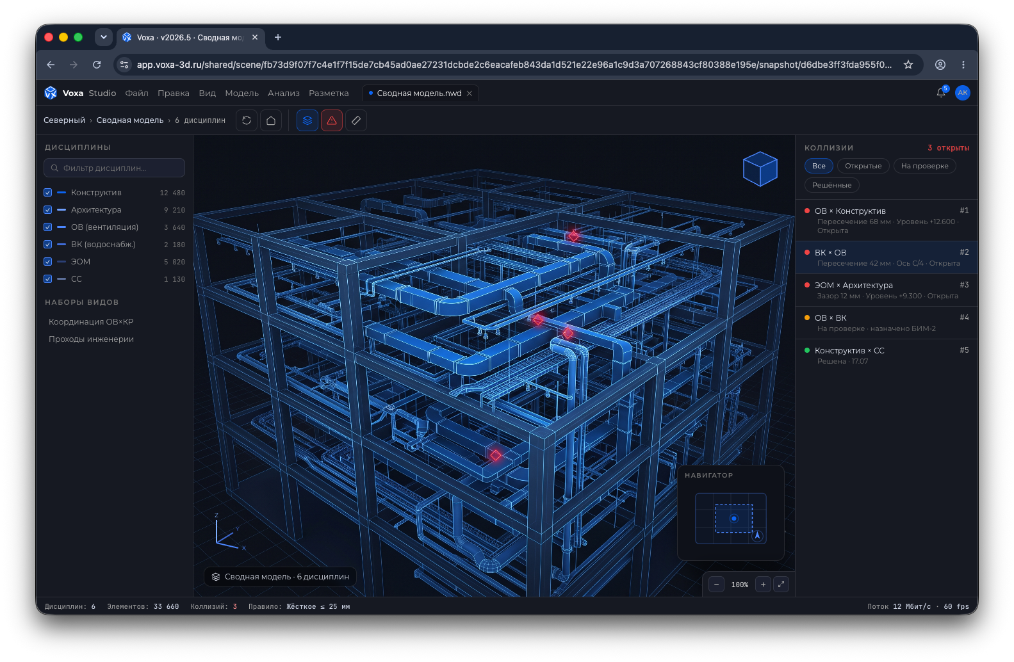The width and height of the screenshot is (1014, 662).
Task: Click the Северный breadcrumb link
Action: tap(64, 120)
